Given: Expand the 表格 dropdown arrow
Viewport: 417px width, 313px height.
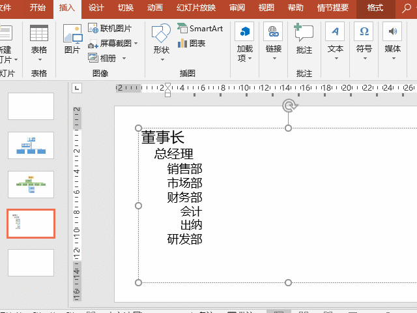Looking at the screenshot, I should pyautogui.click(x=40, y=59).
